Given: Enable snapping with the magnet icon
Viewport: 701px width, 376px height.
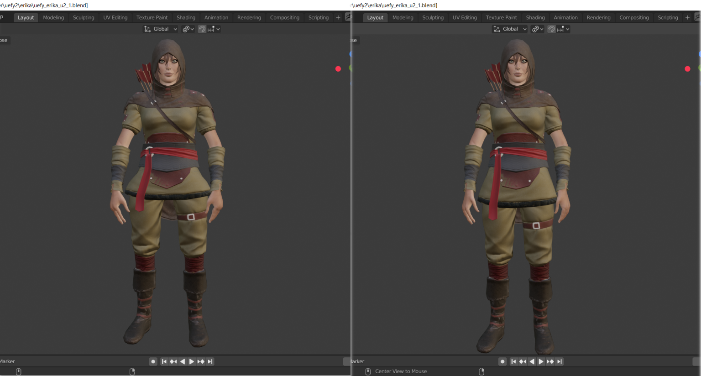Looking at the screenshot, I should click(x=202, y=29).
